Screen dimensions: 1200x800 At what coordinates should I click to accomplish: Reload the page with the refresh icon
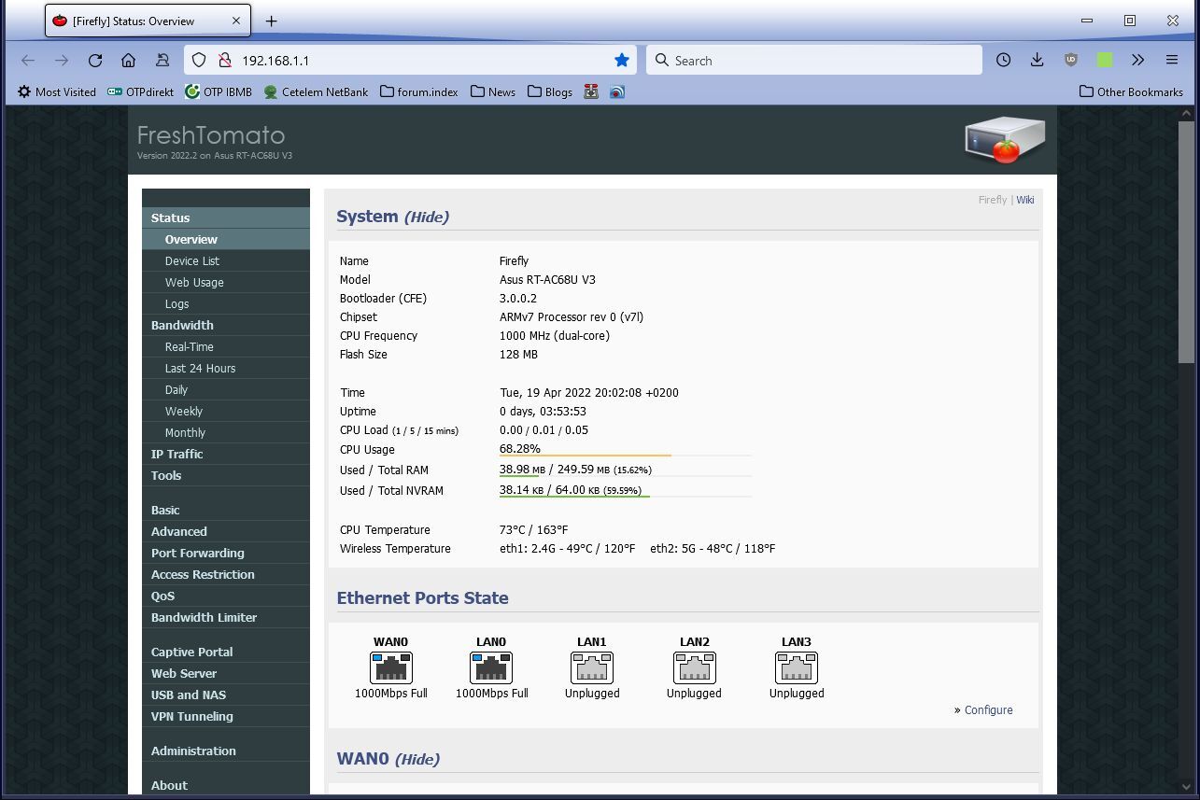tap(95, 60)
